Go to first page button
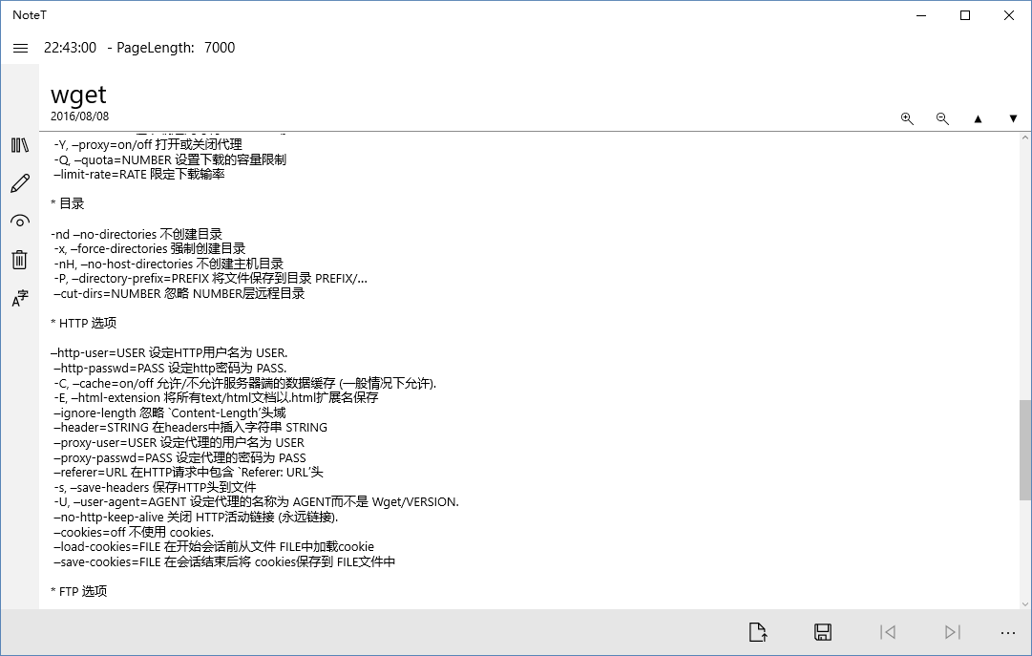 click(887, 632)
